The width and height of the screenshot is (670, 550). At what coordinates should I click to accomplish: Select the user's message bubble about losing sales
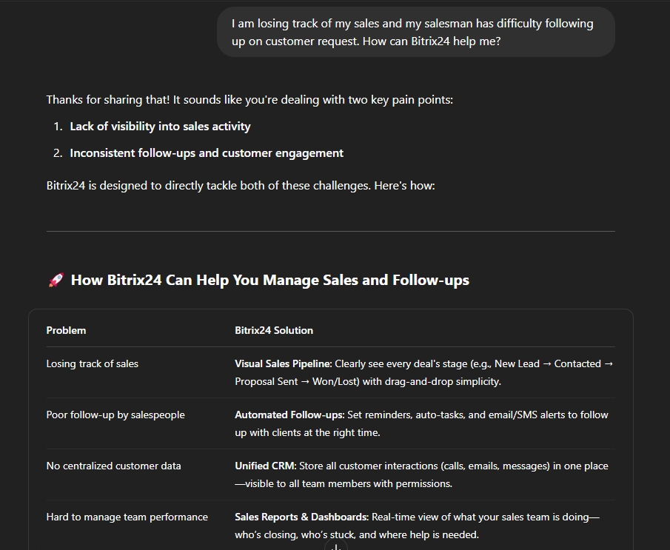(415, 33)
